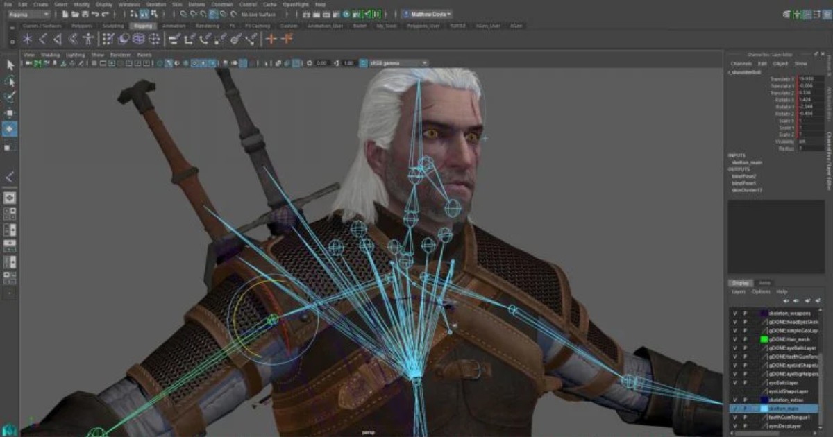The width and height of the screenshot is (833, 437).
Task: Click the Quick Rig humanoid figure shelf icon
Action: point(88,39)
